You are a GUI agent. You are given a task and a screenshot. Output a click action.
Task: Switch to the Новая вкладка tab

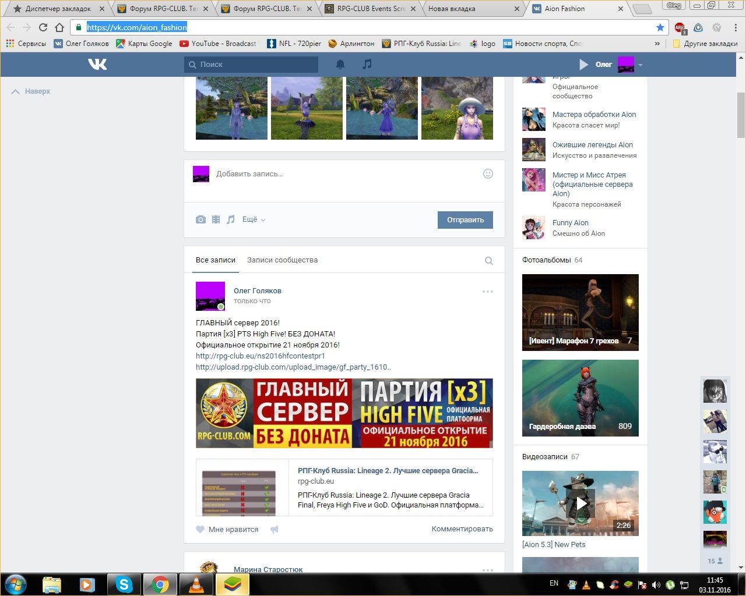point(474,9)
